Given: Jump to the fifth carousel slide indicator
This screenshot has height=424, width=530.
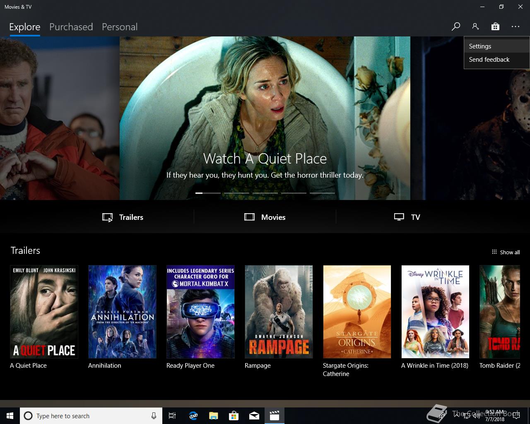Looking at the screenshot, I should (x=322, y=193).
